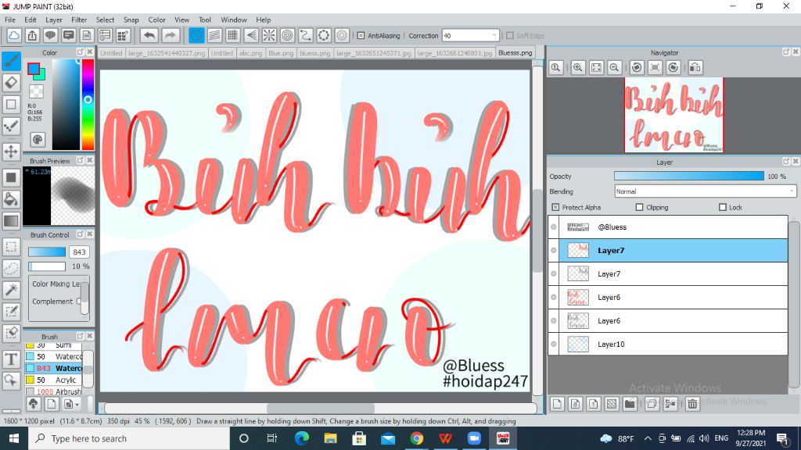The image size is (801, 450).
Task: Select the Gradient tool
Action: tap(11, 221)
